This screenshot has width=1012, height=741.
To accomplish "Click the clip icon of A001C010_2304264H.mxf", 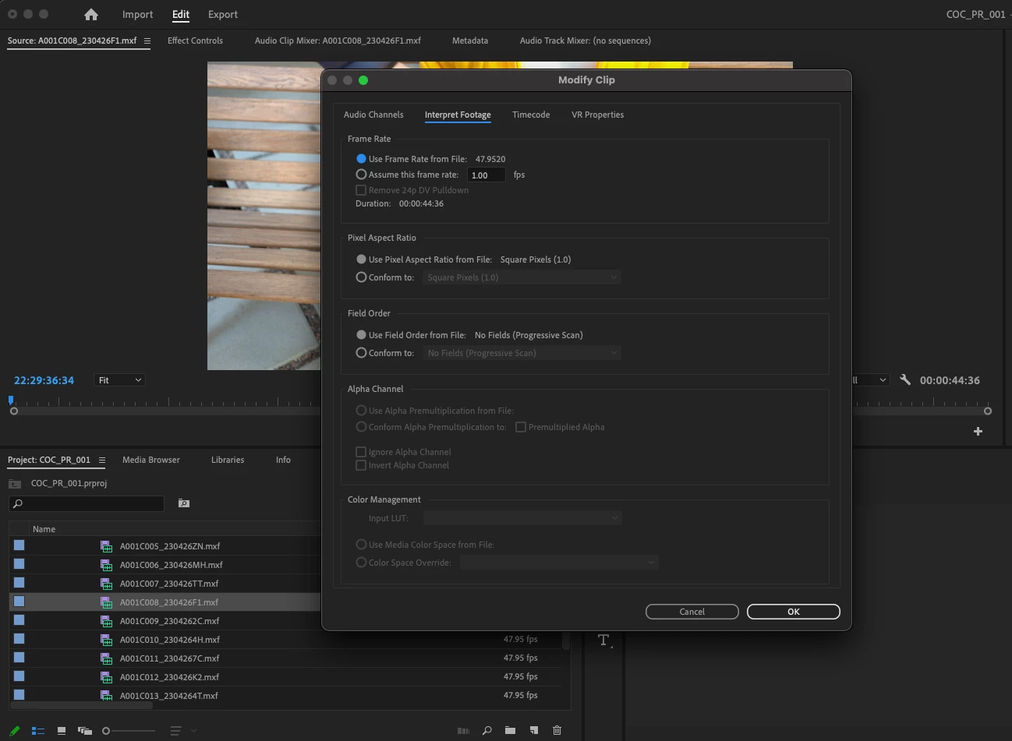I will tap(106, 640).
